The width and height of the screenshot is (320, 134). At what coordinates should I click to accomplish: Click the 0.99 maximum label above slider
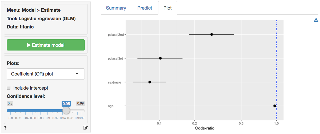pos(80,103)
